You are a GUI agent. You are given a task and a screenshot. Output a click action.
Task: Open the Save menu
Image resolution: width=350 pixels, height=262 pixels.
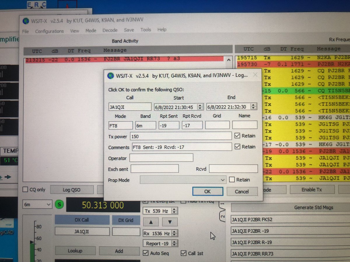129,30
